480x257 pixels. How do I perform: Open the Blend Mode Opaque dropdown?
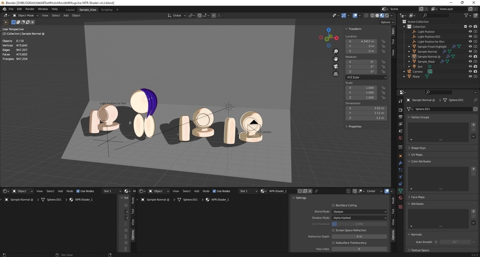click(x=359, y=212)
